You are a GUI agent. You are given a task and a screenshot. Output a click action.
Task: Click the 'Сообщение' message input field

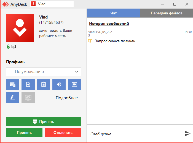click(x=135, y=134)
